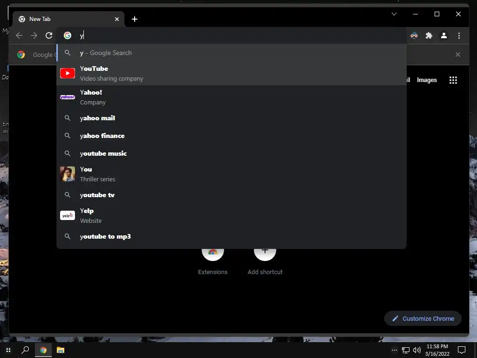Open the Windows Start menu
477x358 pixels.
pos(8,350)
